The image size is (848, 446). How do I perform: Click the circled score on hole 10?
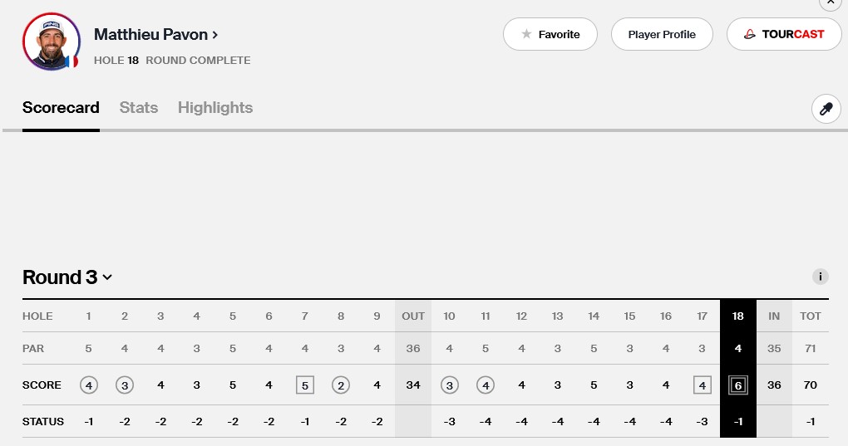coord(449,385)
